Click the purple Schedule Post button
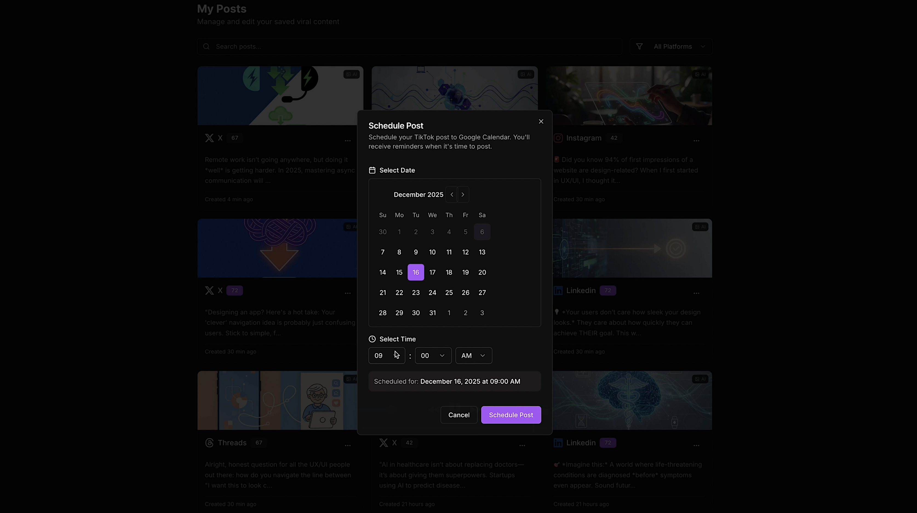917x513 pixels. [511, 415]
